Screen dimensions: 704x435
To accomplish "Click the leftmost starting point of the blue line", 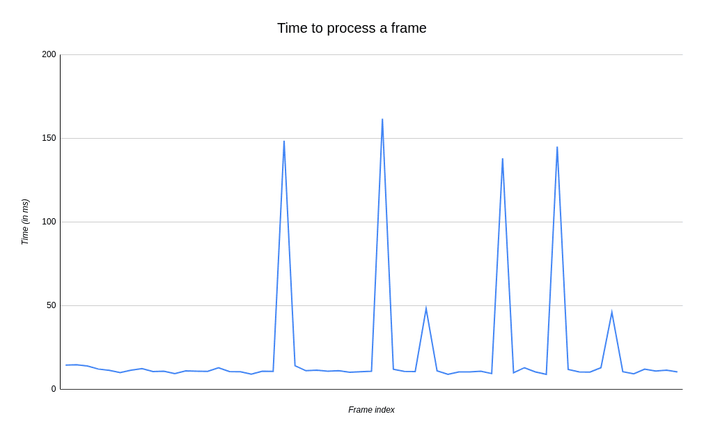I will pos(66,365).
